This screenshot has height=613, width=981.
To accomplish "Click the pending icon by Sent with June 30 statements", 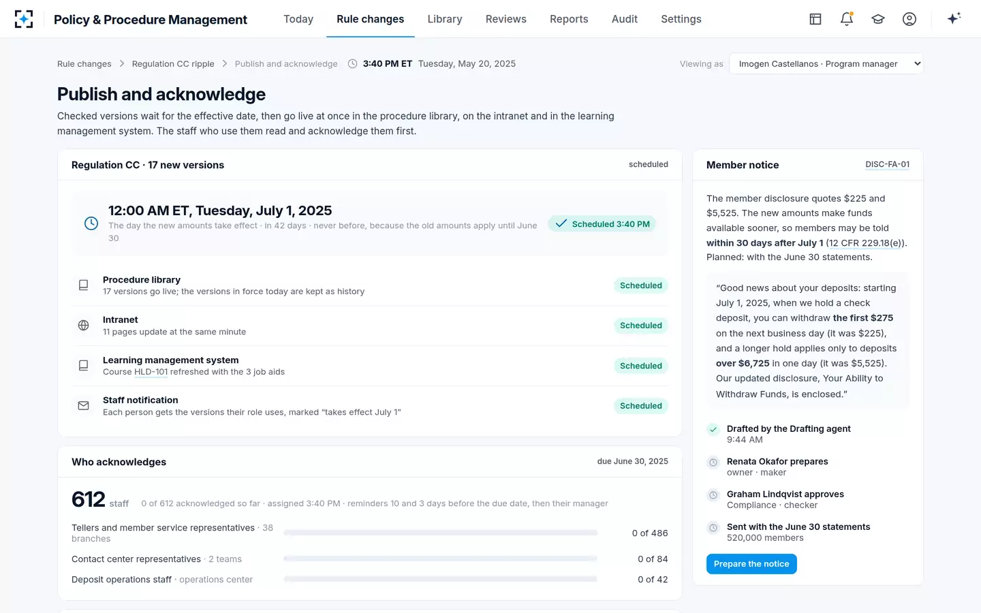I will click(713, 527).
